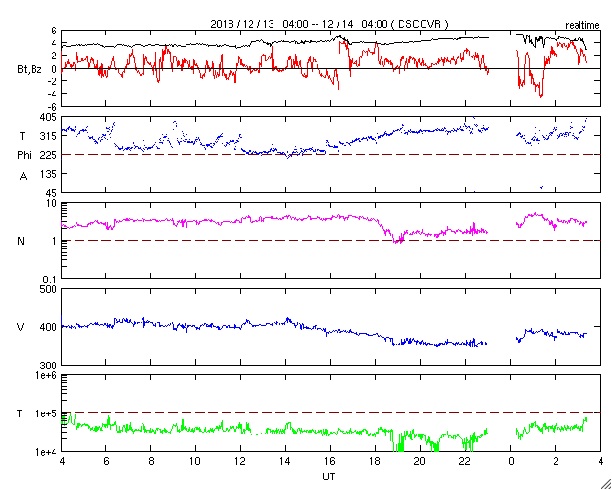Click the "45" tick value

tap(52, 193)
